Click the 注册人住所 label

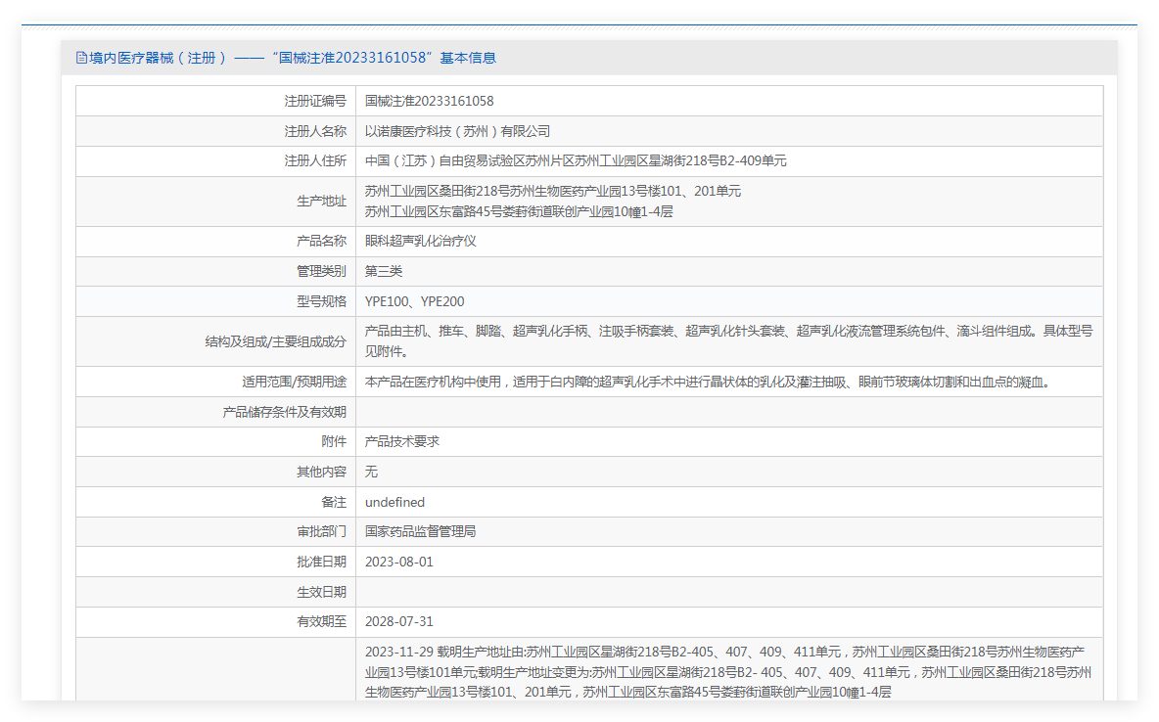click(x=315, y=161)
